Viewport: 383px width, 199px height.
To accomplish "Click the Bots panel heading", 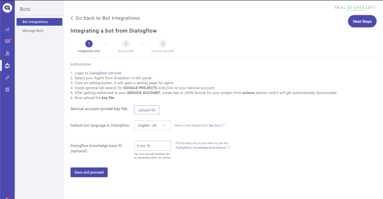I will (25, 9).
